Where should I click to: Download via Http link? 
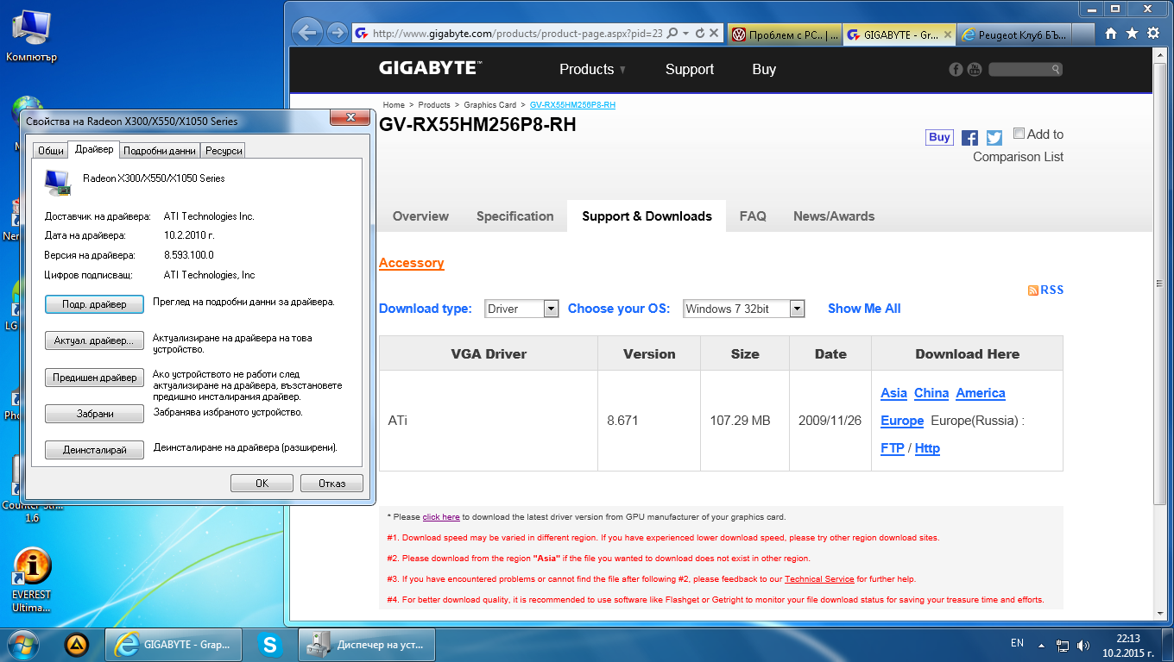[x=927, y=448]
